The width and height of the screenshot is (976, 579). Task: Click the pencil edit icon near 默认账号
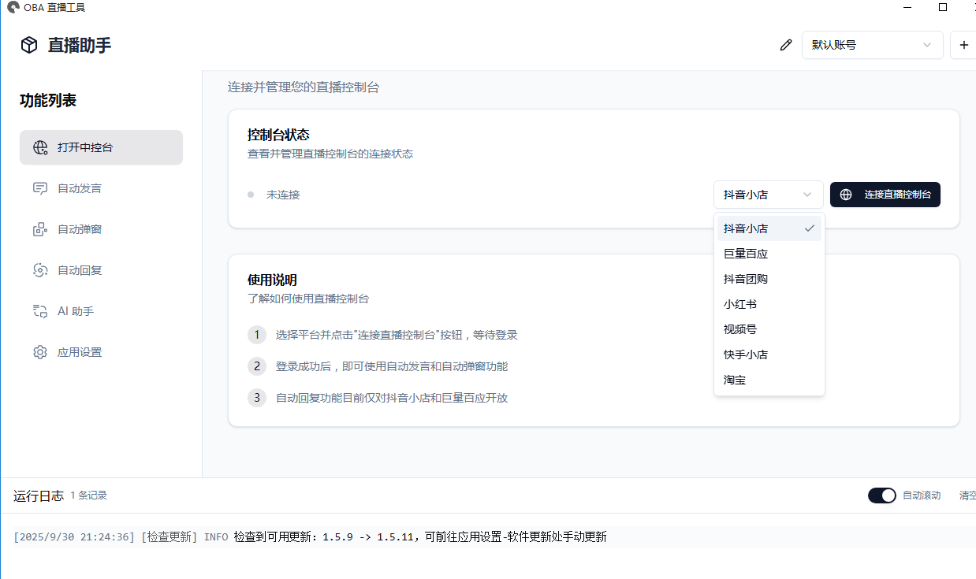pyautogui.click(x=785, y=45)
